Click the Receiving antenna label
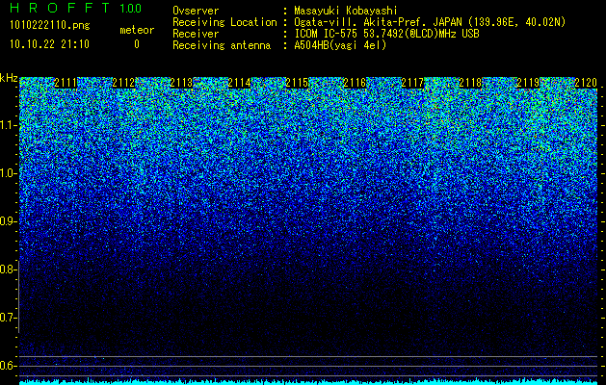Viewport: 606px width, 385px height. pyautogui.click(x=222, y=45)
